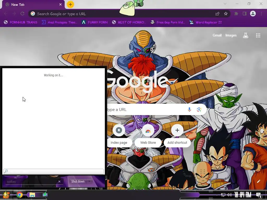Image resolution: width=267 pixels, height=200 pixels.
Task: Open the Gmail link
Action: coord(217,35)
